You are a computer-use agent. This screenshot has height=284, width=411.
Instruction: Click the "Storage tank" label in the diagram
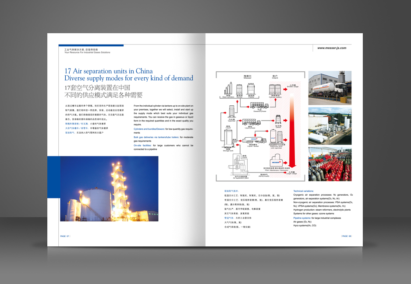pyautogui.click(x=228, y=151)
